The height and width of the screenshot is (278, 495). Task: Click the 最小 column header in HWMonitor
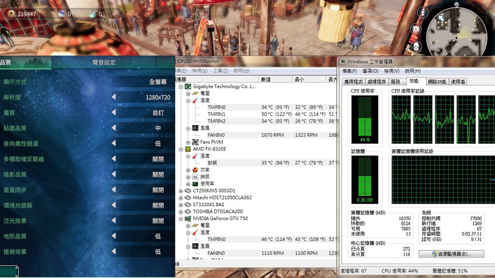pyautogui.click(x=309, y=79)
